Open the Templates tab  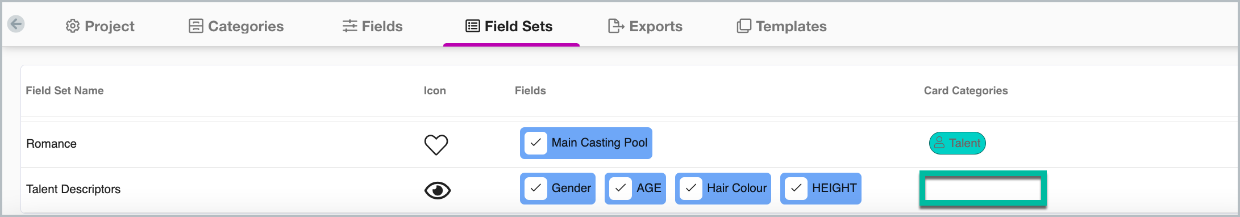[x=782, y=26]
